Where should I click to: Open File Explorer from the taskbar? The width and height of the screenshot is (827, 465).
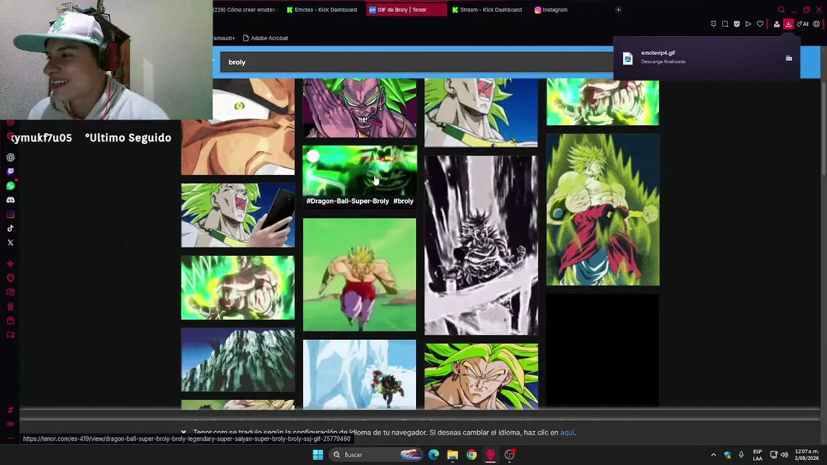(452, 455)
